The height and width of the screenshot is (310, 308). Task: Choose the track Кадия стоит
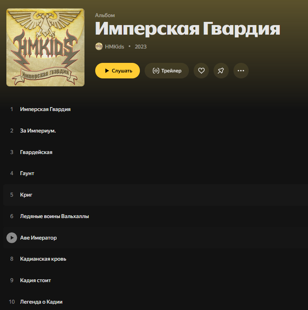click(x=35, y=280)
